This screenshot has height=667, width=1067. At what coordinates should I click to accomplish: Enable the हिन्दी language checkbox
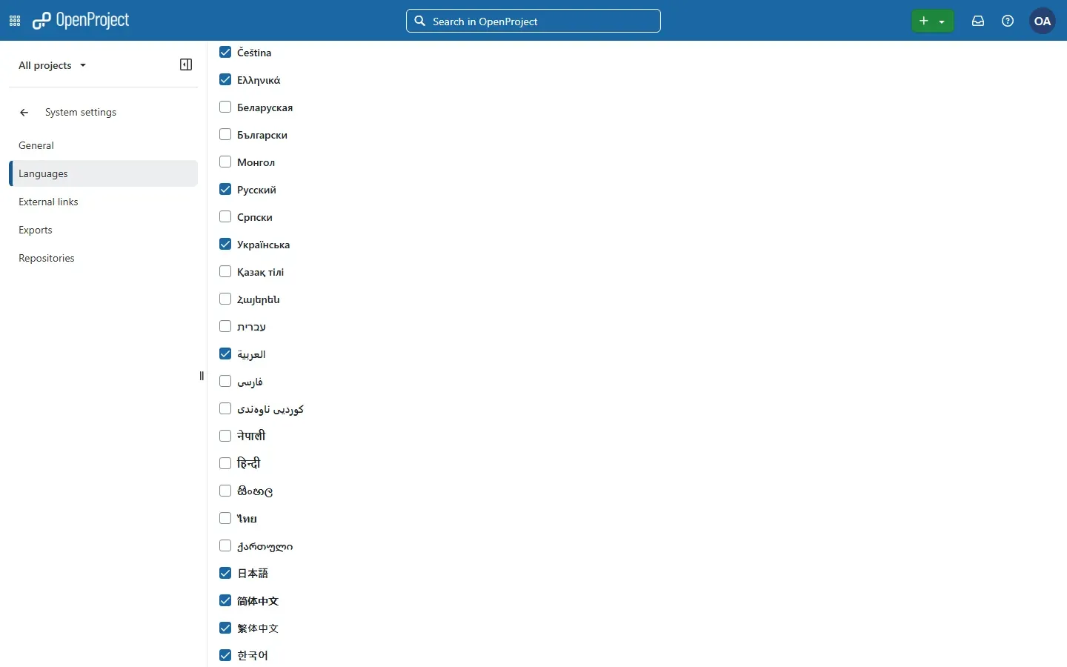click(225, 463)
